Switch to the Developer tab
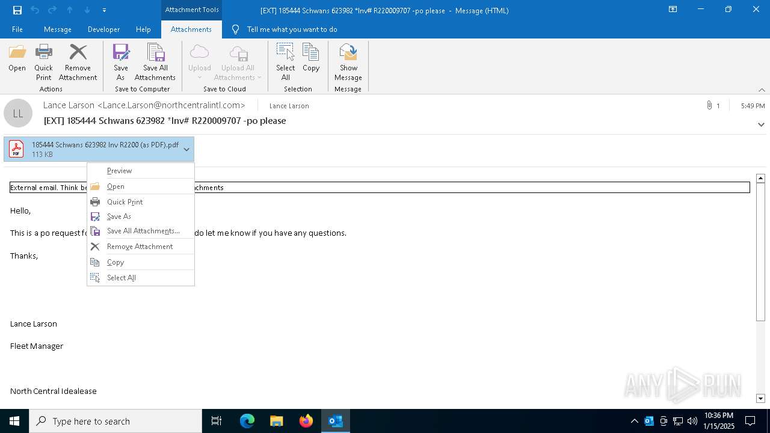 coord(103,29)
